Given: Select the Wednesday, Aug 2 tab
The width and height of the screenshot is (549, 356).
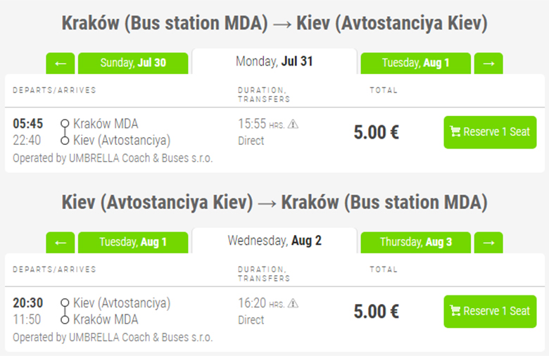Looking at the screenshot, I should (274, 241).
